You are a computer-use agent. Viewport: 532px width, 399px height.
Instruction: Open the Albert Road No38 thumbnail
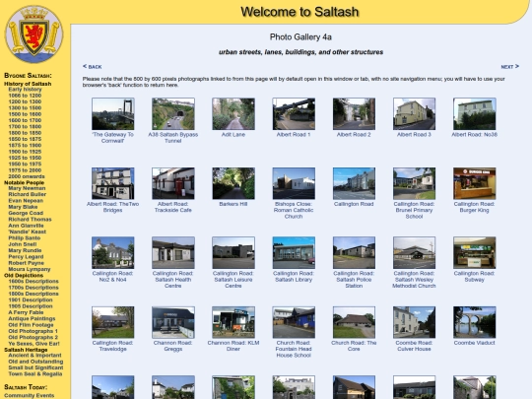pyautogui.click(x=474, y=114)
